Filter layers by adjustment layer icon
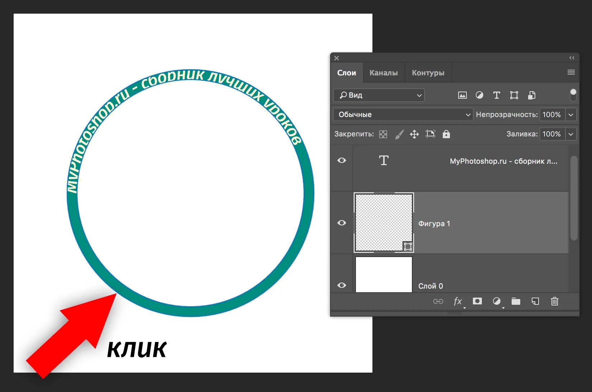592x392 pixels. pos(479,95)
